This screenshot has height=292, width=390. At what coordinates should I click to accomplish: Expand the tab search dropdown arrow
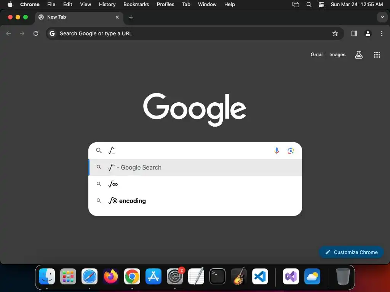382,17
